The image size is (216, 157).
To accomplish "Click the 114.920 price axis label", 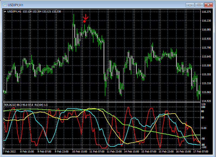I will 206,101.
